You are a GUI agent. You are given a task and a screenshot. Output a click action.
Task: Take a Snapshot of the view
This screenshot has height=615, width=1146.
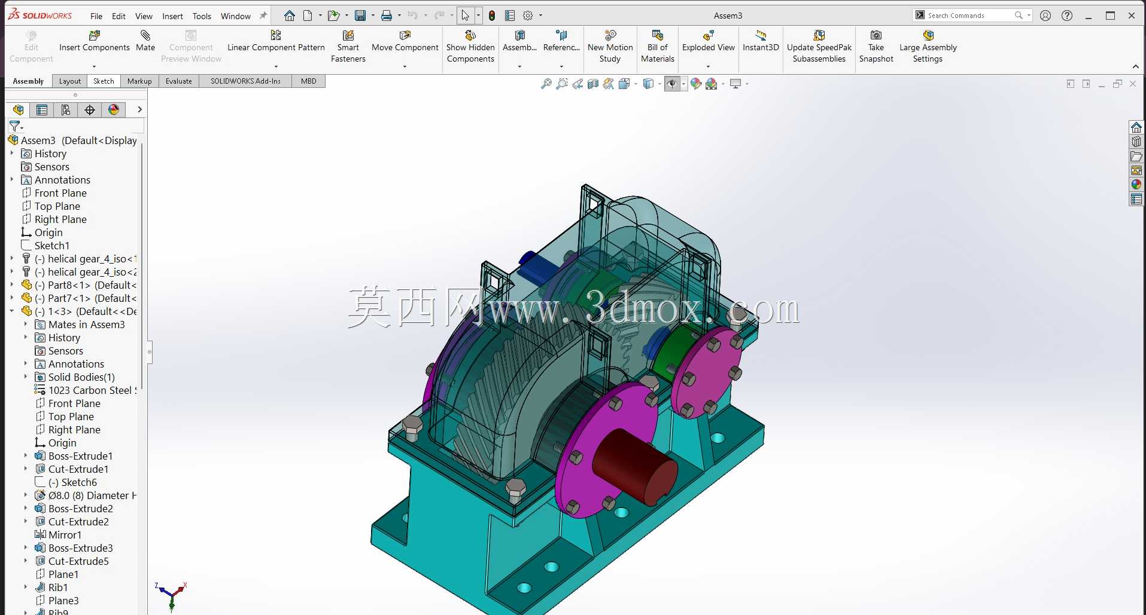click(x=876, y=47)
